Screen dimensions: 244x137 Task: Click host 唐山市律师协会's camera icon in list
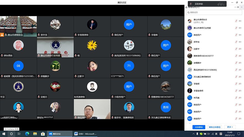pos(240,21)
